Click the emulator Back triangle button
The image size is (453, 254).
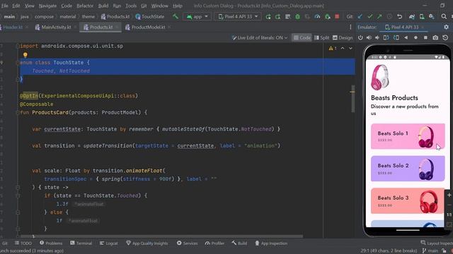(x=406, y=37)
